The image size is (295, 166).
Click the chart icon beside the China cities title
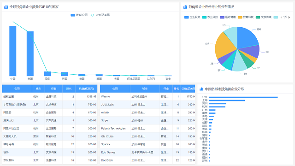point(201,89)
